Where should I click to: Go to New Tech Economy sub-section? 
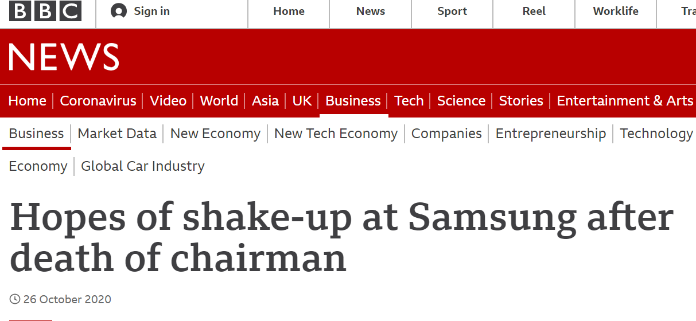(x=336, y=134)
